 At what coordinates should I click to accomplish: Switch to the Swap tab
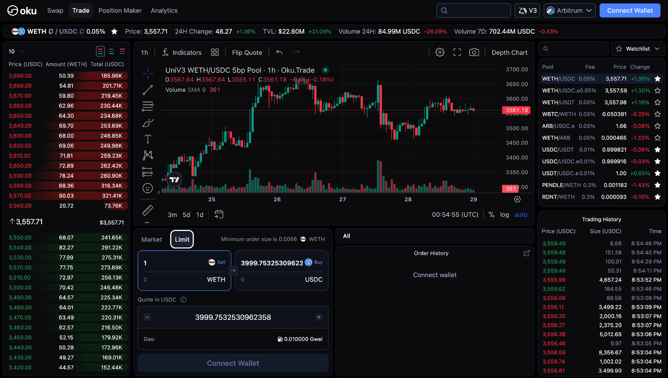coord(55,10)
